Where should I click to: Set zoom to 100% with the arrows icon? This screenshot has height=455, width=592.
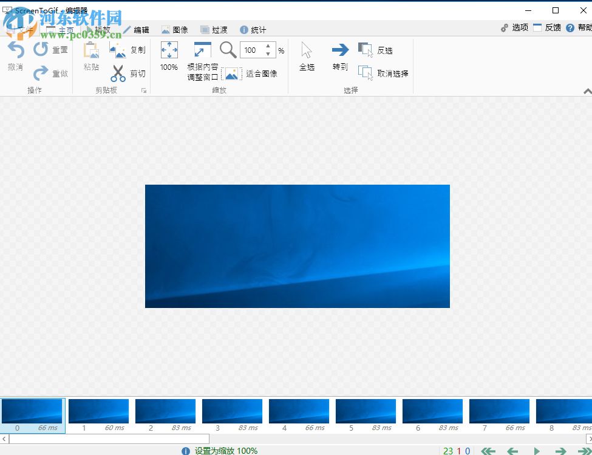click(168, 58)
